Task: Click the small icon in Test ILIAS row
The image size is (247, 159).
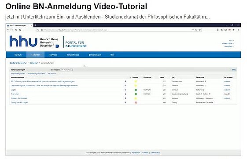Action: tap(125, 94)
